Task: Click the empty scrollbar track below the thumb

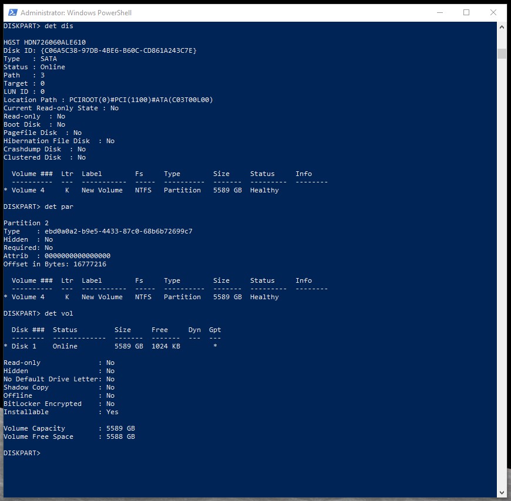Action: (502, 264)
